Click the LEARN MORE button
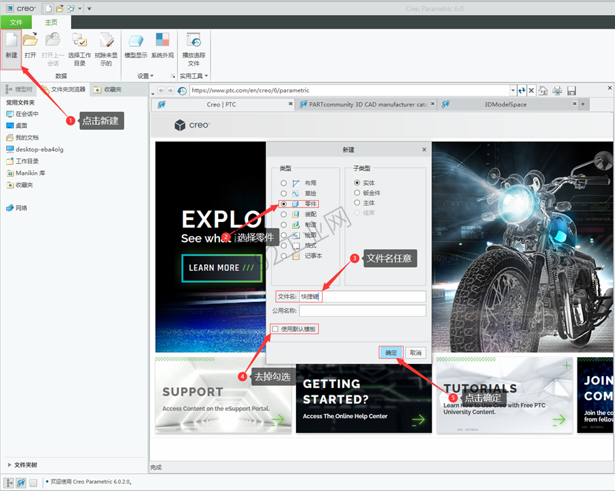 click(x=221, y=268)
